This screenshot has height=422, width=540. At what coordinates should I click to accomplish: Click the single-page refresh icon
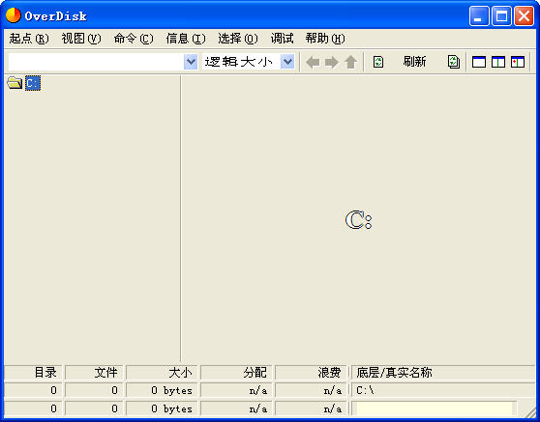pyautogui.click(x=378, y=62)
